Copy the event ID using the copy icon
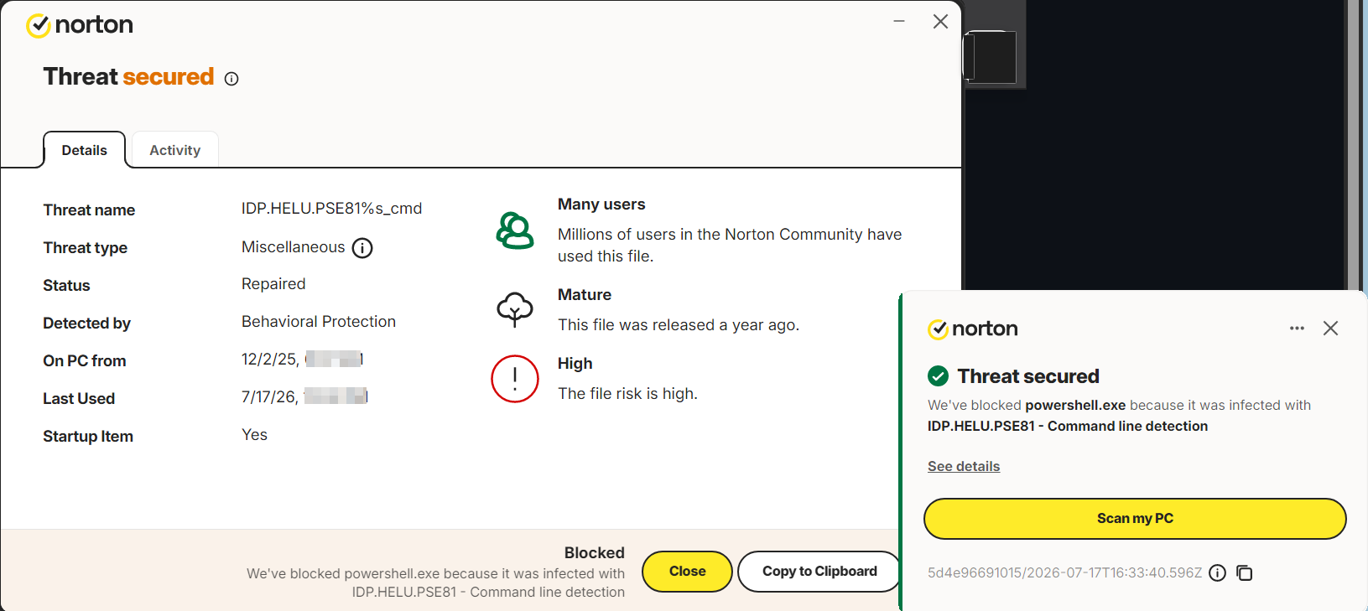 (1245, 573)
